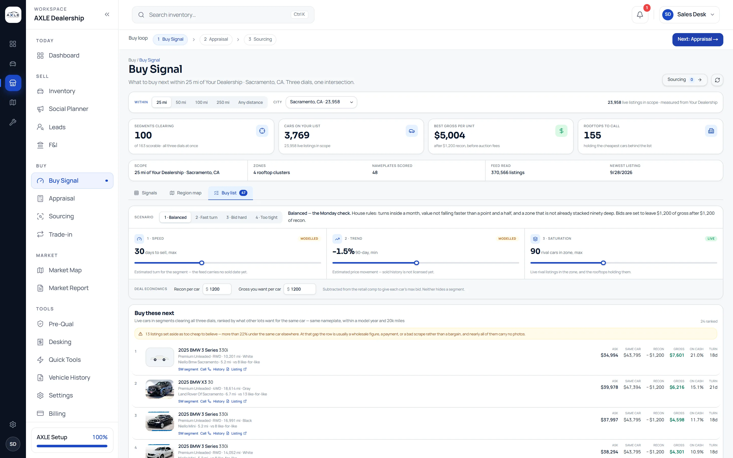Open the notifications bell
Image resolution: width=733 pixels, height=458 pixels.
[x=640, y=15]
